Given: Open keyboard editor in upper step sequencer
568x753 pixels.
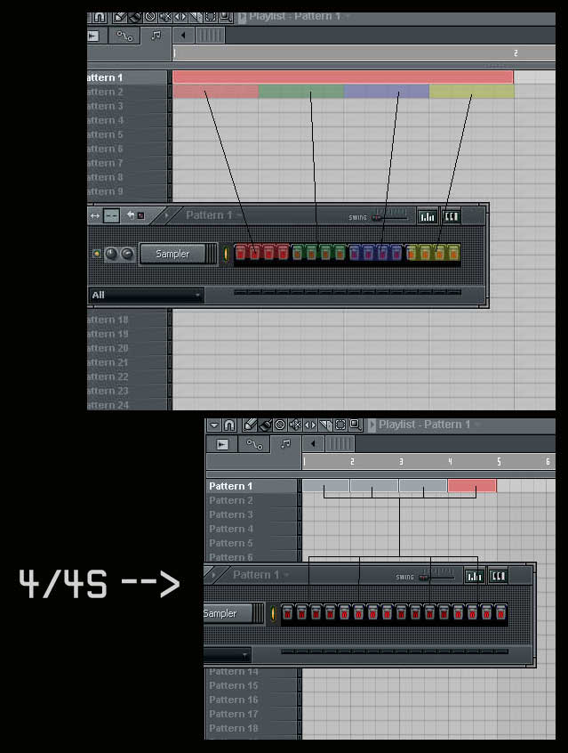Looking at the screenshot, I should (451, 215).
